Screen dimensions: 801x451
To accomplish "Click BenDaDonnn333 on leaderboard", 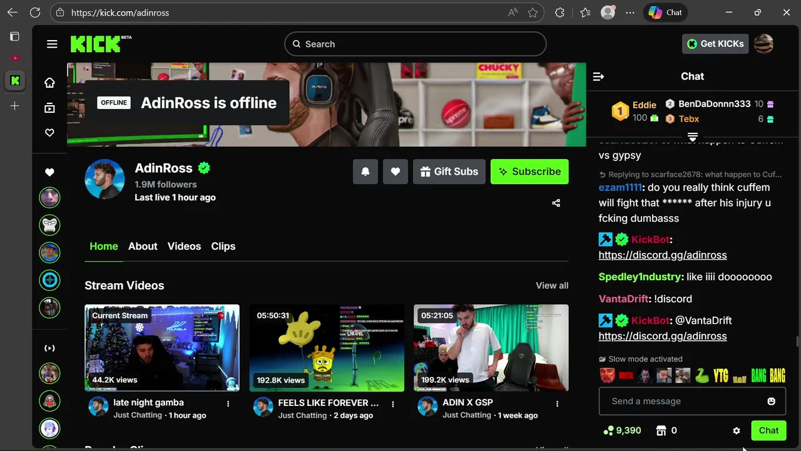I will [714, 104].
